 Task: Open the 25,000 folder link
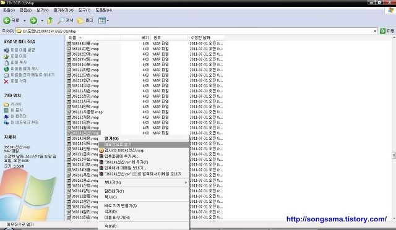tap(16, 104)
